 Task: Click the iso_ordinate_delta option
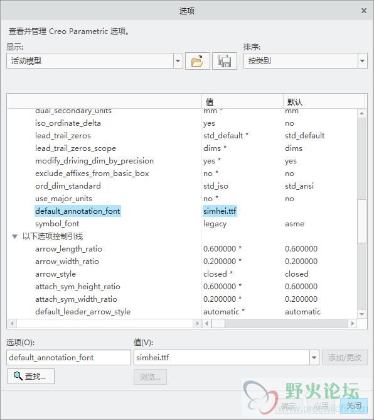[68, 123]
